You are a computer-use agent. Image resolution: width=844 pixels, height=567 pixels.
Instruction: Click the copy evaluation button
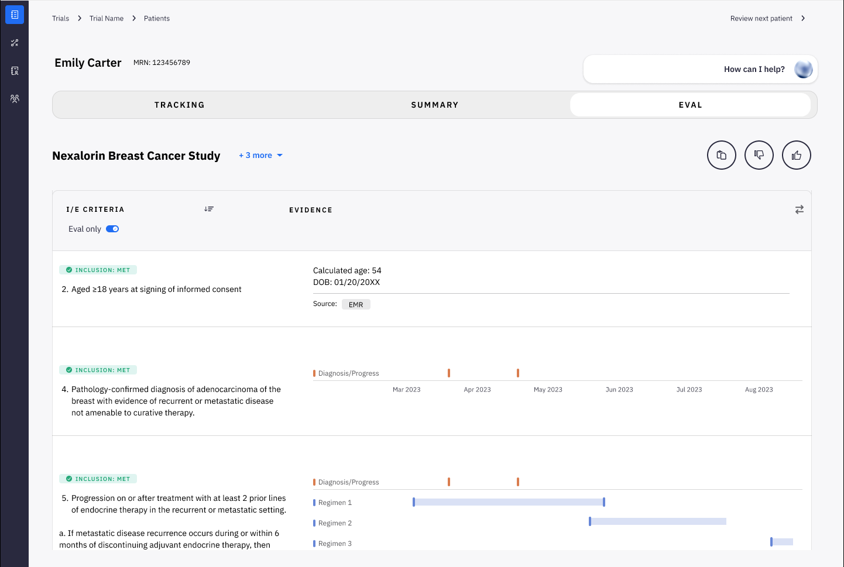(721, 155)
